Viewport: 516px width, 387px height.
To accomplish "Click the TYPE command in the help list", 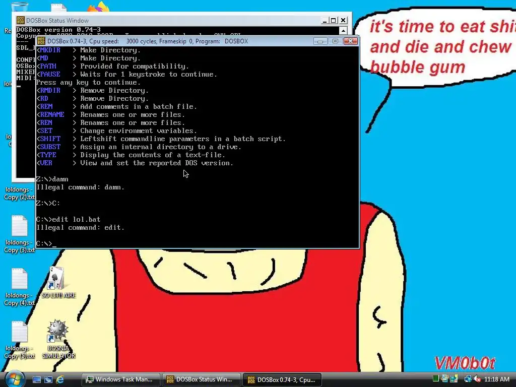I will click(x=48, y=155).
